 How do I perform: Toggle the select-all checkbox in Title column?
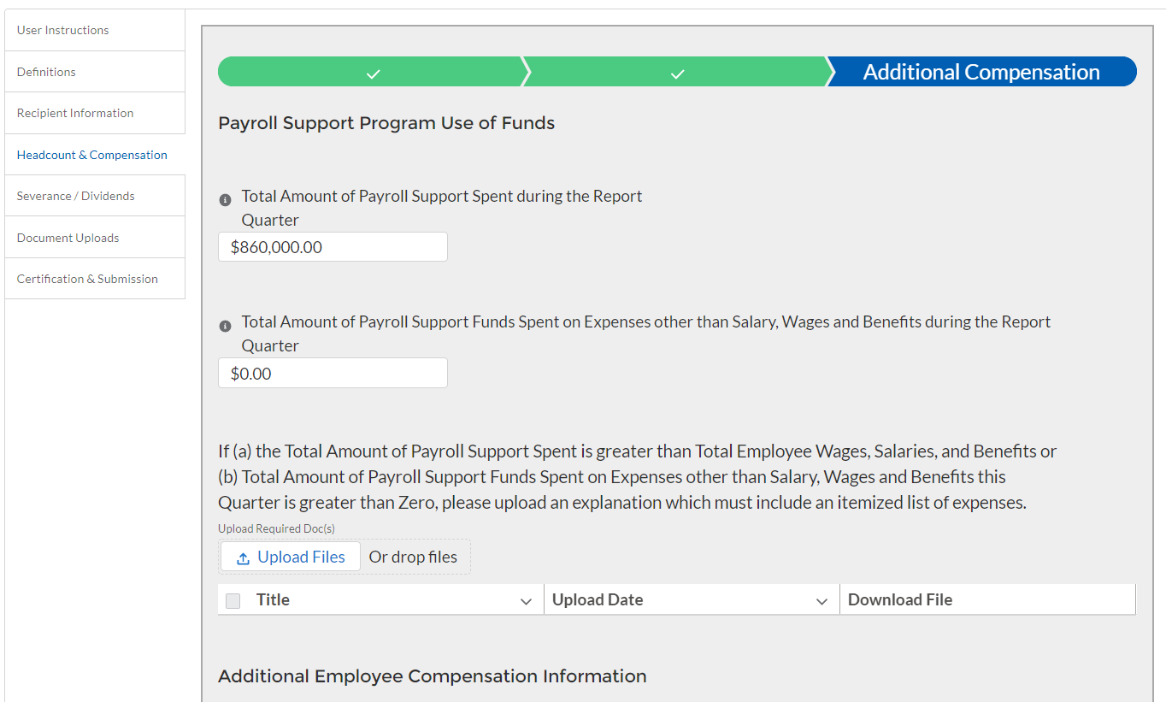tap(233, 600)
